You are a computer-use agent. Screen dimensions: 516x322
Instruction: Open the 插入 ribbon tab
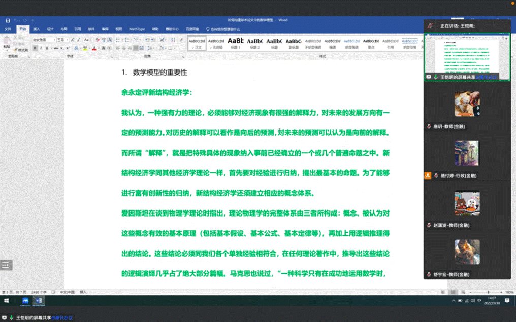pos(37,29)
